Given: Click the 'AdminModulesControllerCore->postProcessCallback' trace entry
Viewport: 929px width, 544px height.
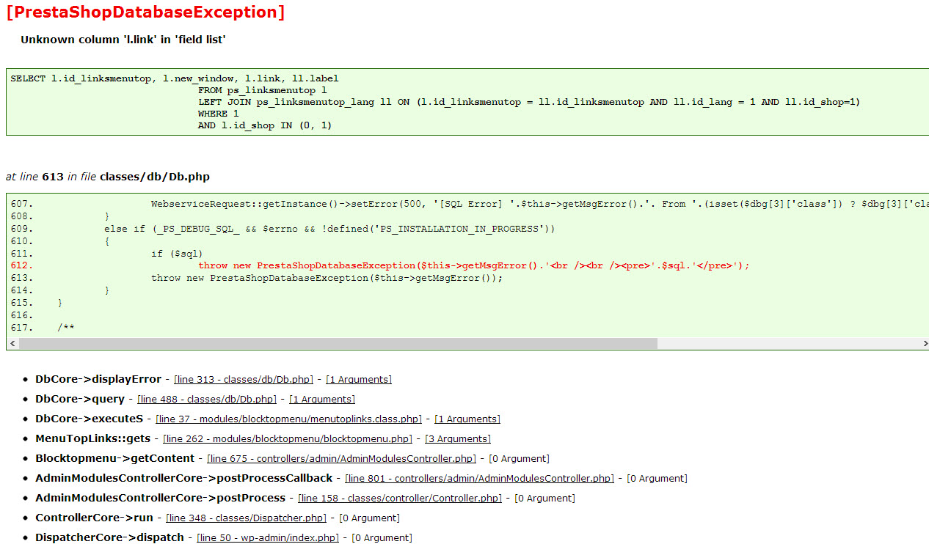Looking at the screenshot, I should click(x=184, y=478).
